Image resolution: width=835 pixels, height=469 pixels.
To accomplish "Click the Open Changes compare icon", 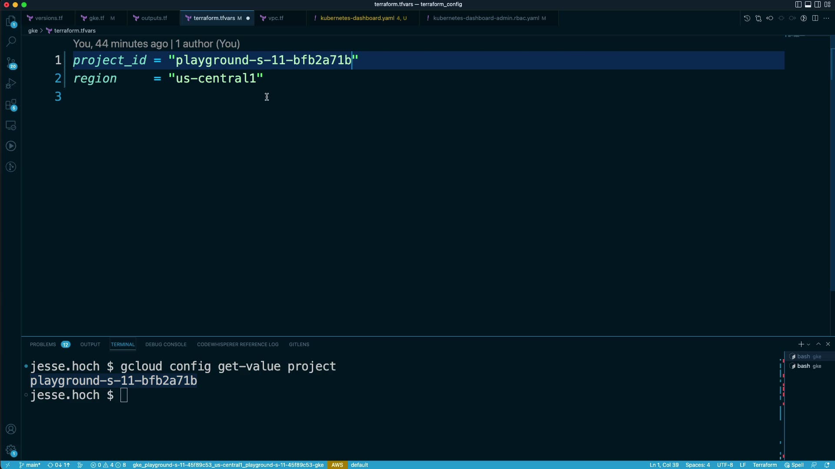I will tap(758, 18).
